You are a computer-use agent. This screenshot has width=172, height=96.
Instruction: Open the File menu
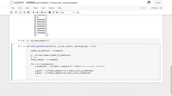[x=13, y=8]
